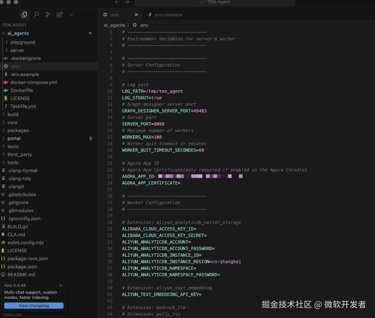Expand the playground folder
This screenshot has height=318, width=375.
click(48, 42)
